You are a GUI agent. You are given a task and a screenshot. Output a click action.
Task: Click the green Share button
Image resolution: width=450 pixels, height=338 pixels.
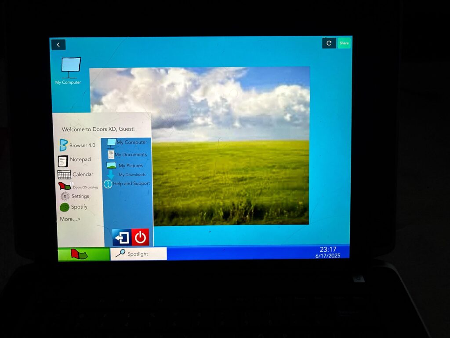[x=344, y=43]
